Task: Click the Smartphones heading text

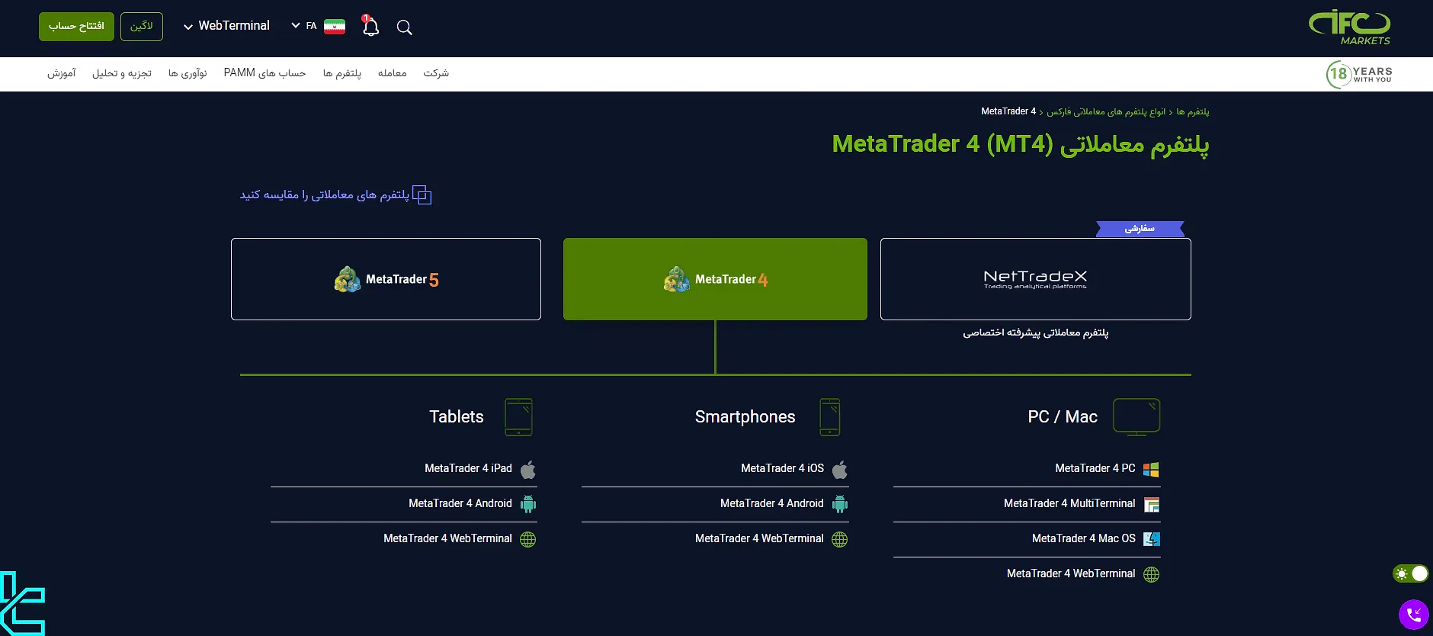Action: click(745, 417)
